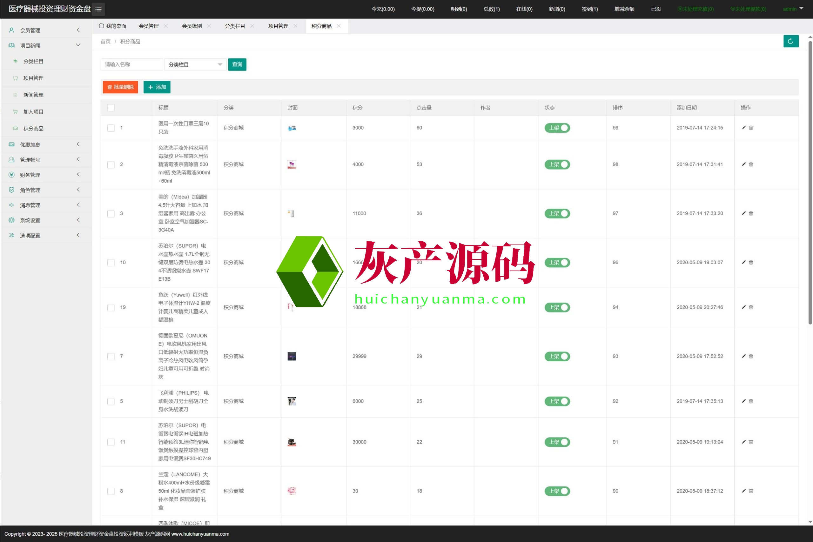Click the 批量删除 button
This screenshot has width=813, height=542.
(120, 87)
